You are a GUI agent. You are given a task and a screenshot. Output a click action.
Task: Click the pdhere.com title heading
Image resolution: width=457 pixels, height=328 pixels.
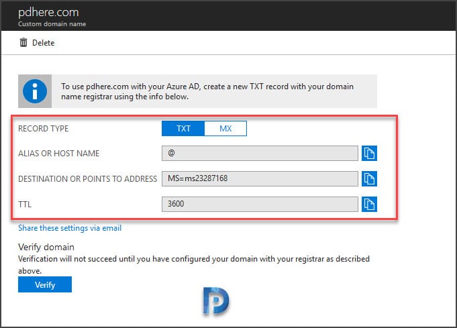click(x=48, y=12)
